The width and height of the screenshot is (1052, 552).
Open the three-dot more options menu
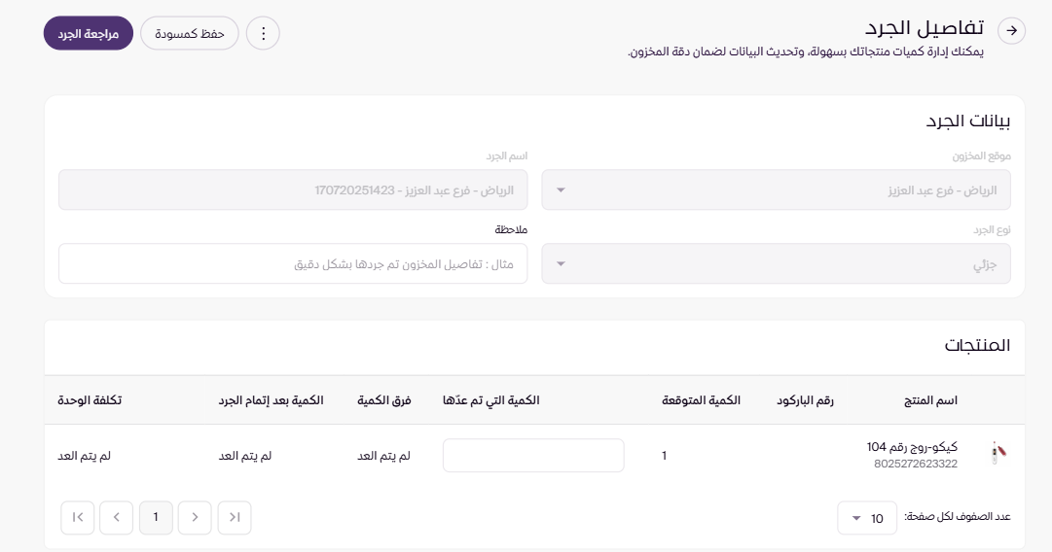coord(263,33)
